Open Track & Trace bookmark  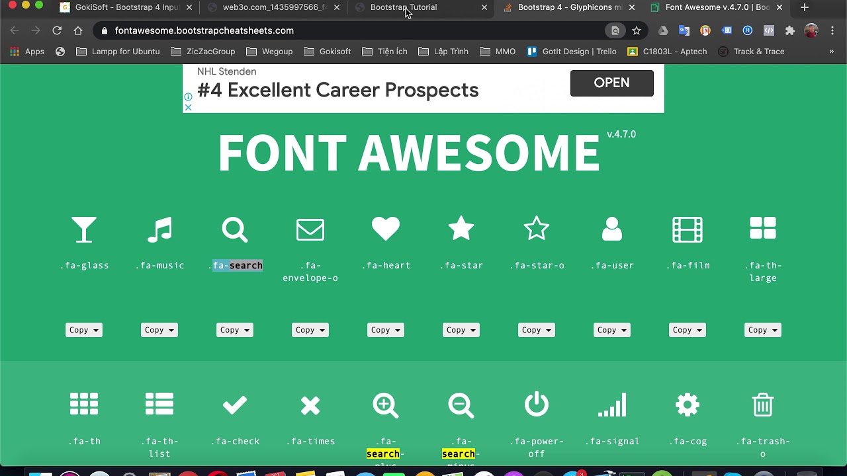coord(752,51)
